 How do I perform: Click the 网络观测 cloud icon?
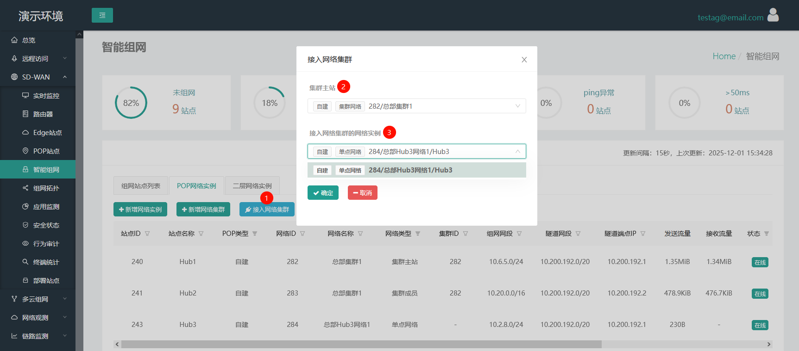pyautogui.click(x=14, y=318)
